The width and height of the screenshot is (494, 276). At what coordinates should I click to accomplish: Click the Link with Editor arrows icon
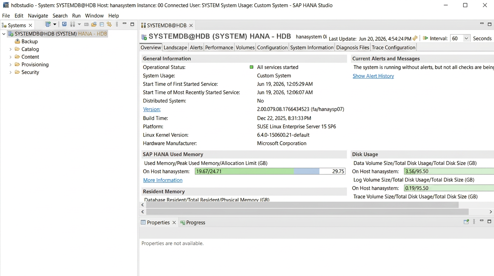coord(109,24)
